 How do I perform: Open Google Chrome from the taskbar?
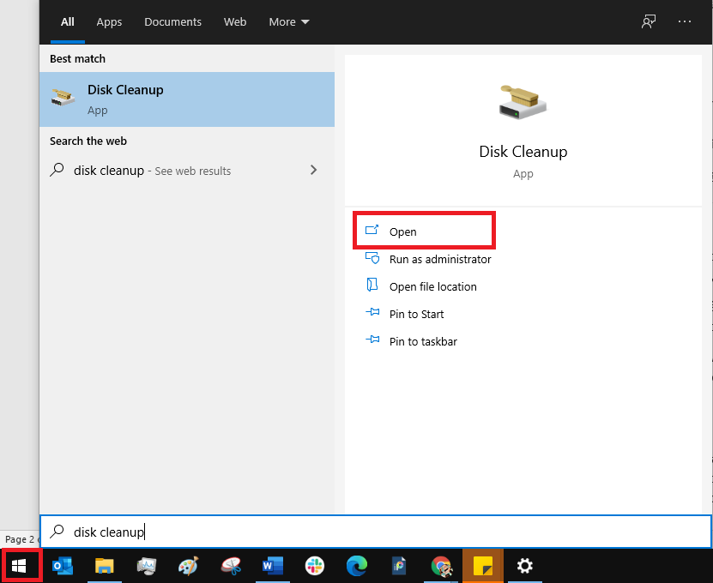441,566
